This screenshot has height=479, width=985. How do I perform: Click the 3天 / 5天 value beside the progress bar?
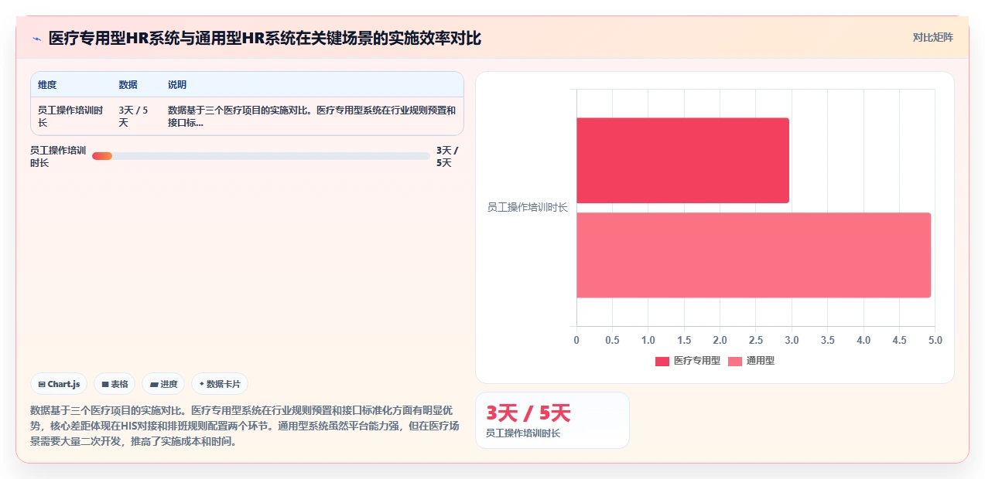pos(447,157)
